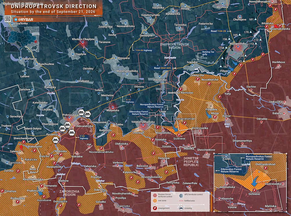Click the "@RYBAR" channel name
The width and height of the screenshot is (291, 216).
[x=26, y=20]
